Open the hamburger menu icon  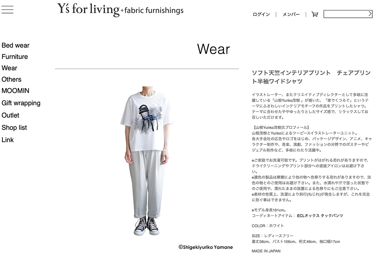tap(7, 9)
